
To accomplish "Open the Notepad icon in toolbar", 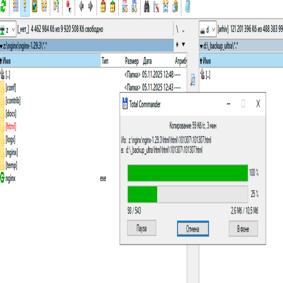I will [x=188, y=7].
